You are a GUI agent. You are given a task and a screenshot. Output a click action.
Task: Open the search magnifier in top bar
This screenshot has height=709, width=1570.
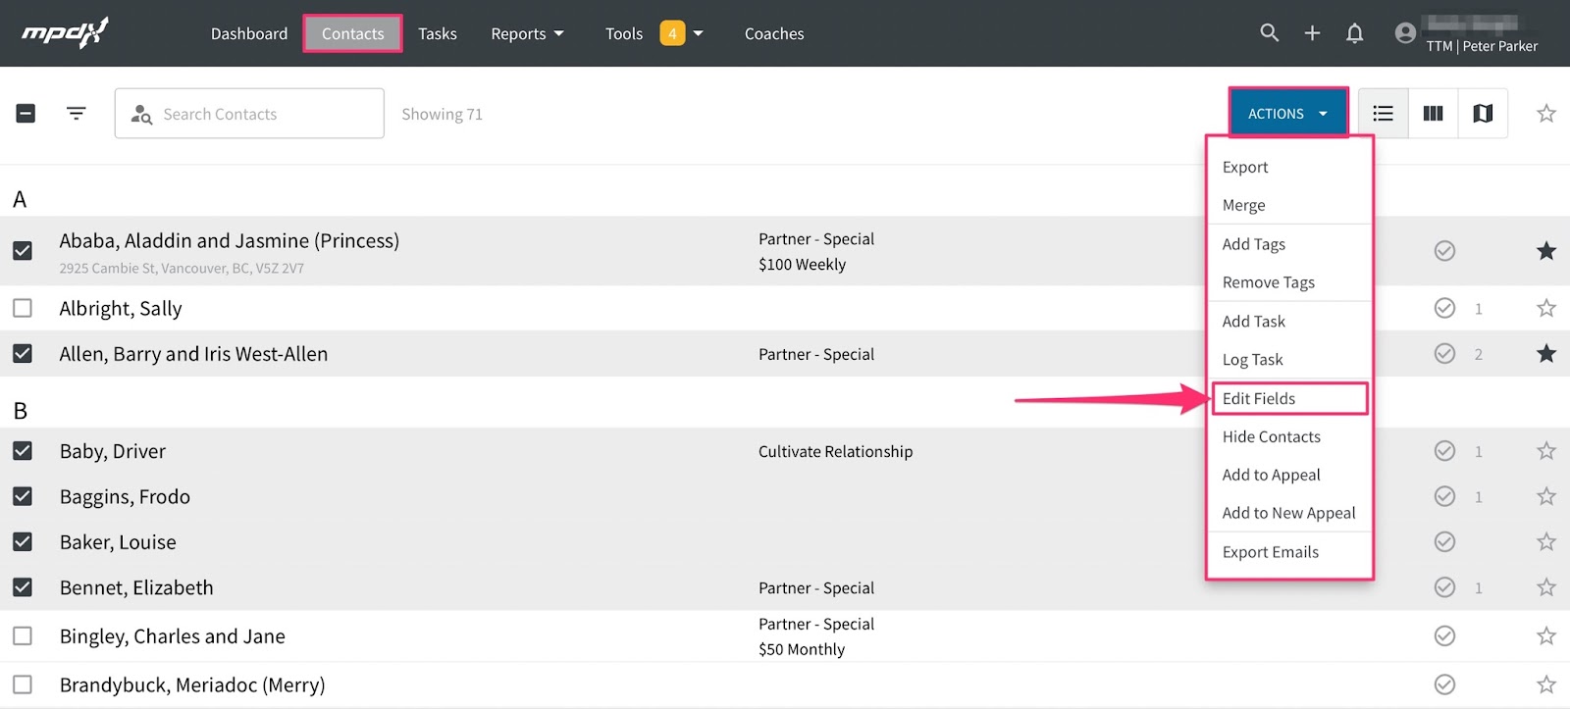[x=1269, y=32]
